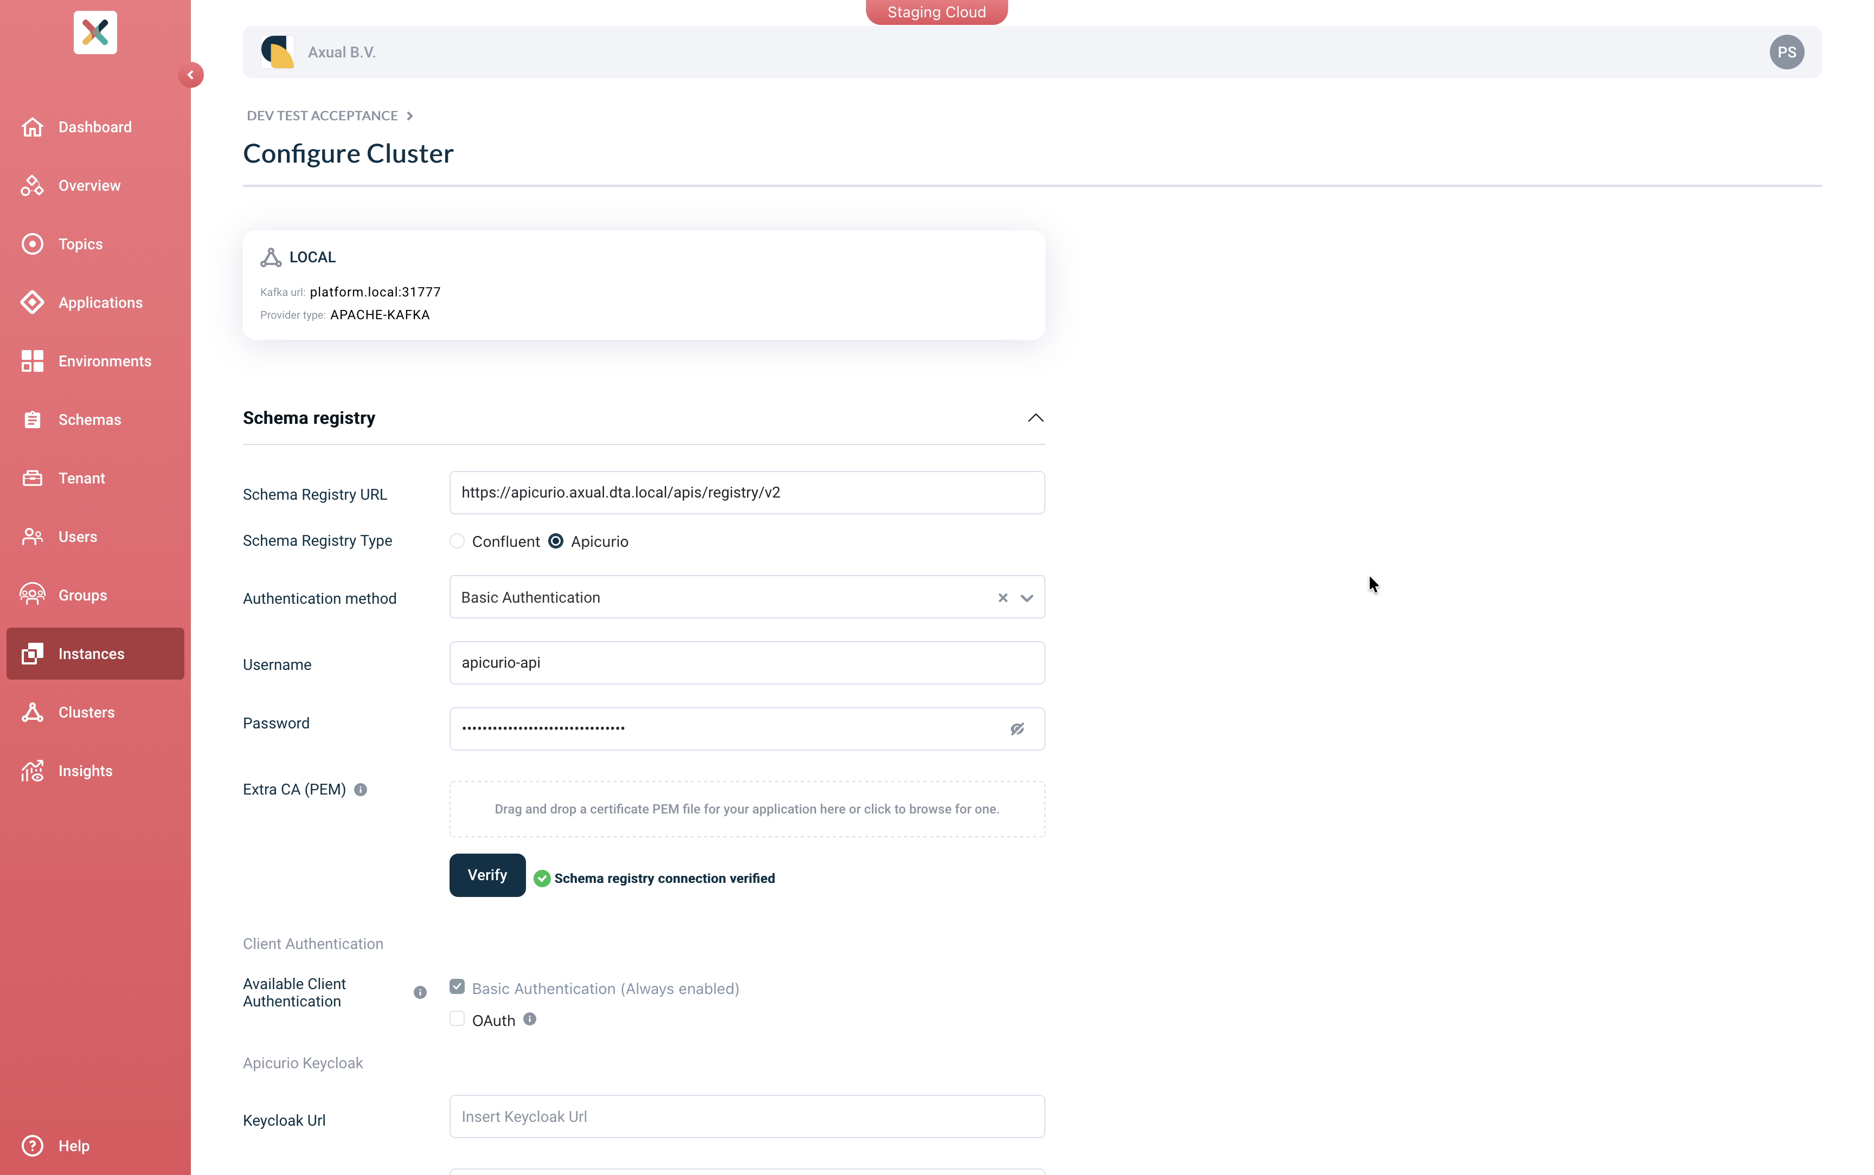
Task: Go back via DEV TEST ACCEPTANCE breadcrumb
Action: [x=323, y=115]
